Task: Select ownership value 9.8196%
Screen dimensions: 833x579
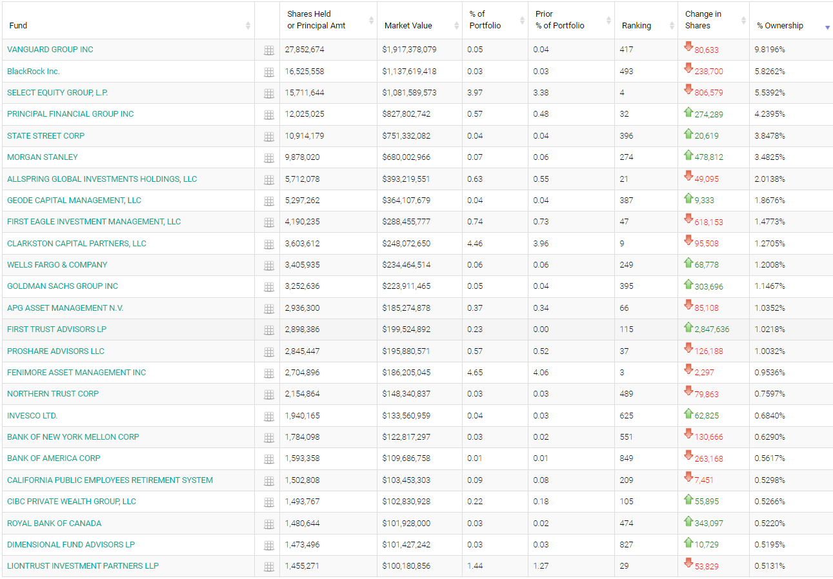Action: click(x=770, y=50)
